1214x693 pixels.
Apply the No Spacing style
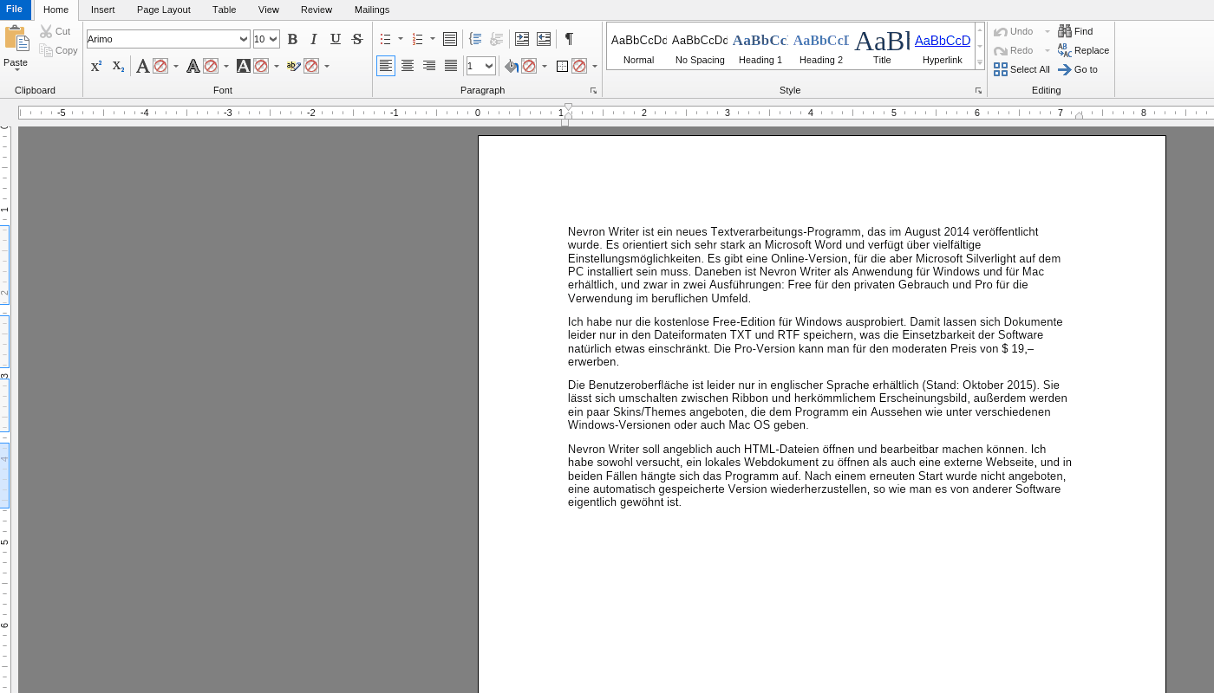pyautogui.click(x=700, y=46)
